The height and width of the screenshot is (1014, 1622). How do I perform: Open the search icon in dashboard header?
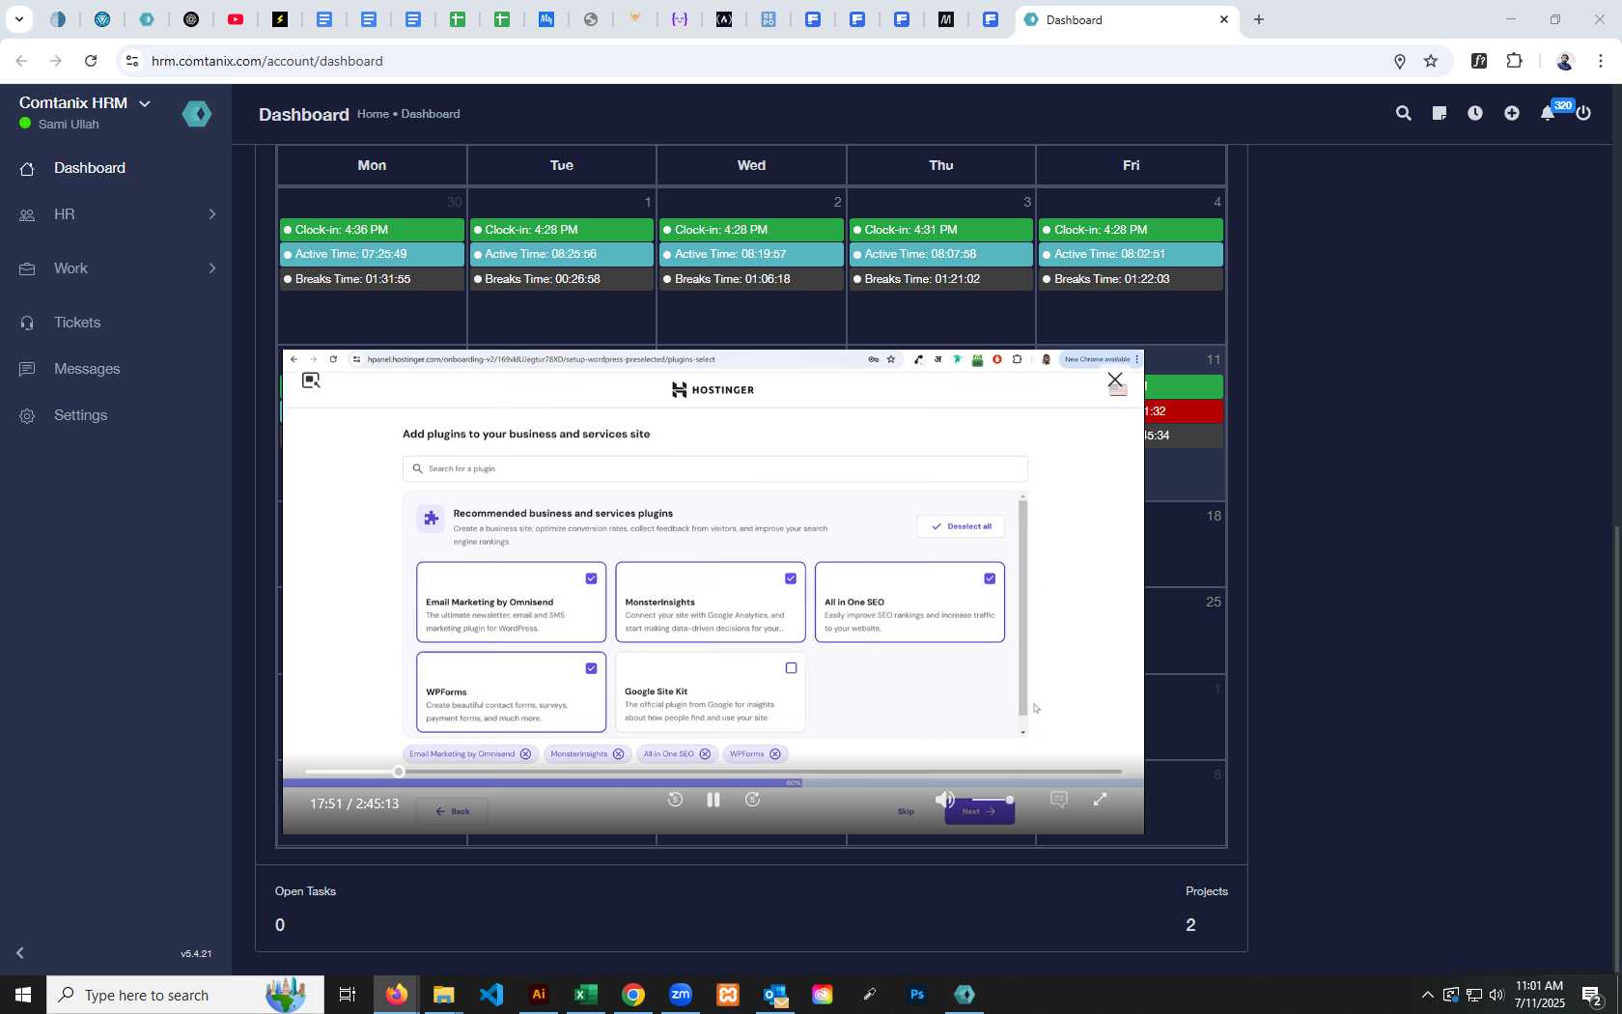pos(1403,114)
